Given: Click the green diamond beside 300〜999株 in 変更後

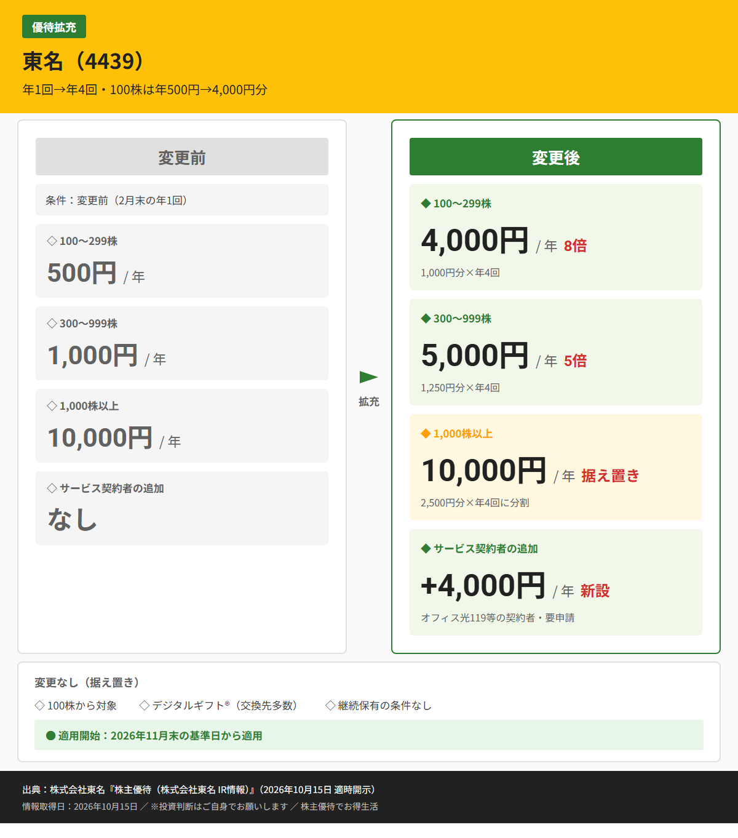Looking at the screenshot, I should (426, 319).
